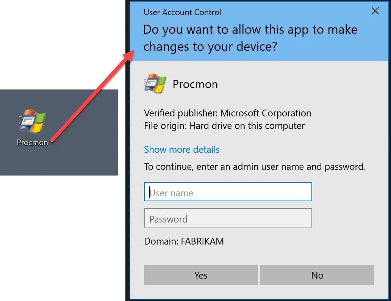The height and width of the screenshot is (301, 391).
Task: Close the UAC dialog with the X
Action: [375, 11]
